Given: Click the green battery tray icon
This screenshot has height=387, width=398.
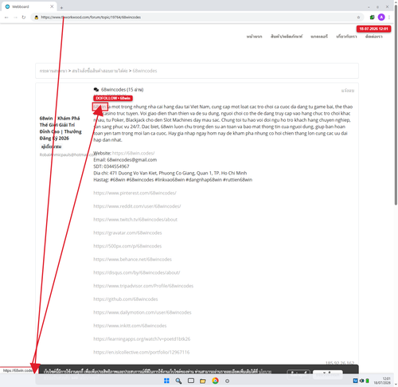Looking at the screenshot, I should click(x=368, y=381).
